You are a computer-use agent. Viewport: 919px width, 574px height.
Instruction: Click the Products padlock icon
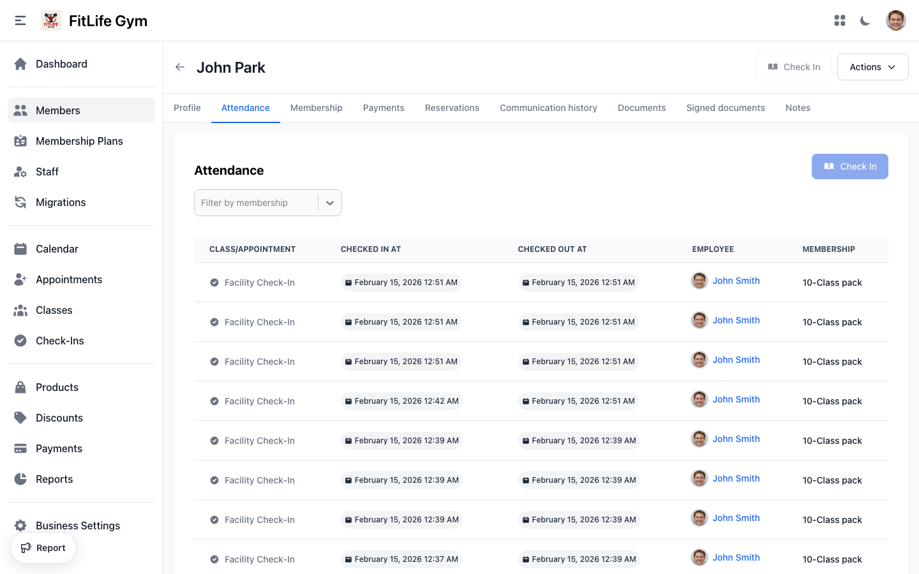tap(20, 387)
